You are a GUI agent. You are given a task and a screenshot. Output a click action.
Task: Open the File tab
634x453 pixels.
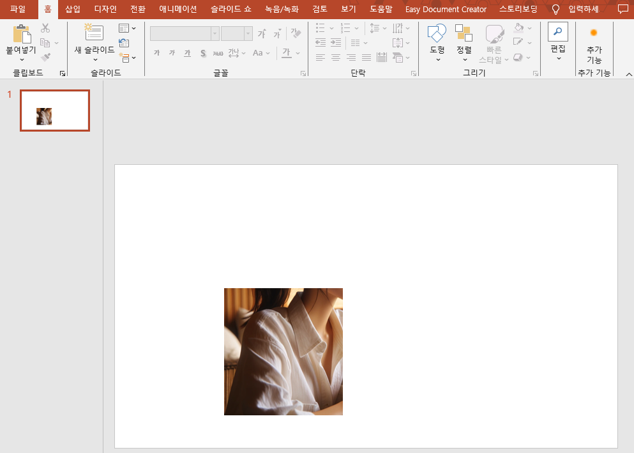click(18, 9)
